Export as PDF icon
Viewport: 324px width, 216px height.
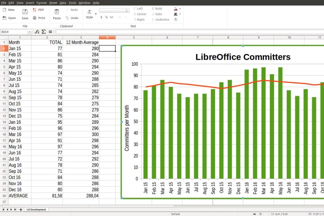tap(35, 10)
